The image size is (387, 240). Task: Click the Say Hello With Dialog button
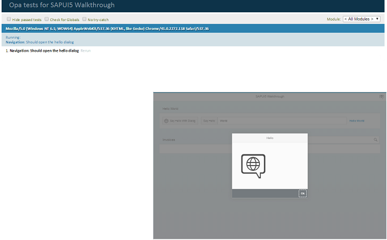pyautogui.click(x=181, y=121)
